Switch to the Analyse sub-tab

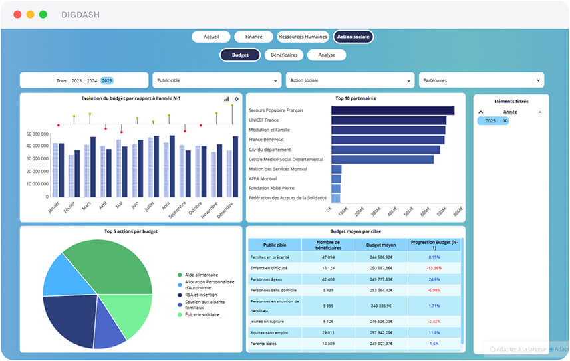[x=327, y=55]
